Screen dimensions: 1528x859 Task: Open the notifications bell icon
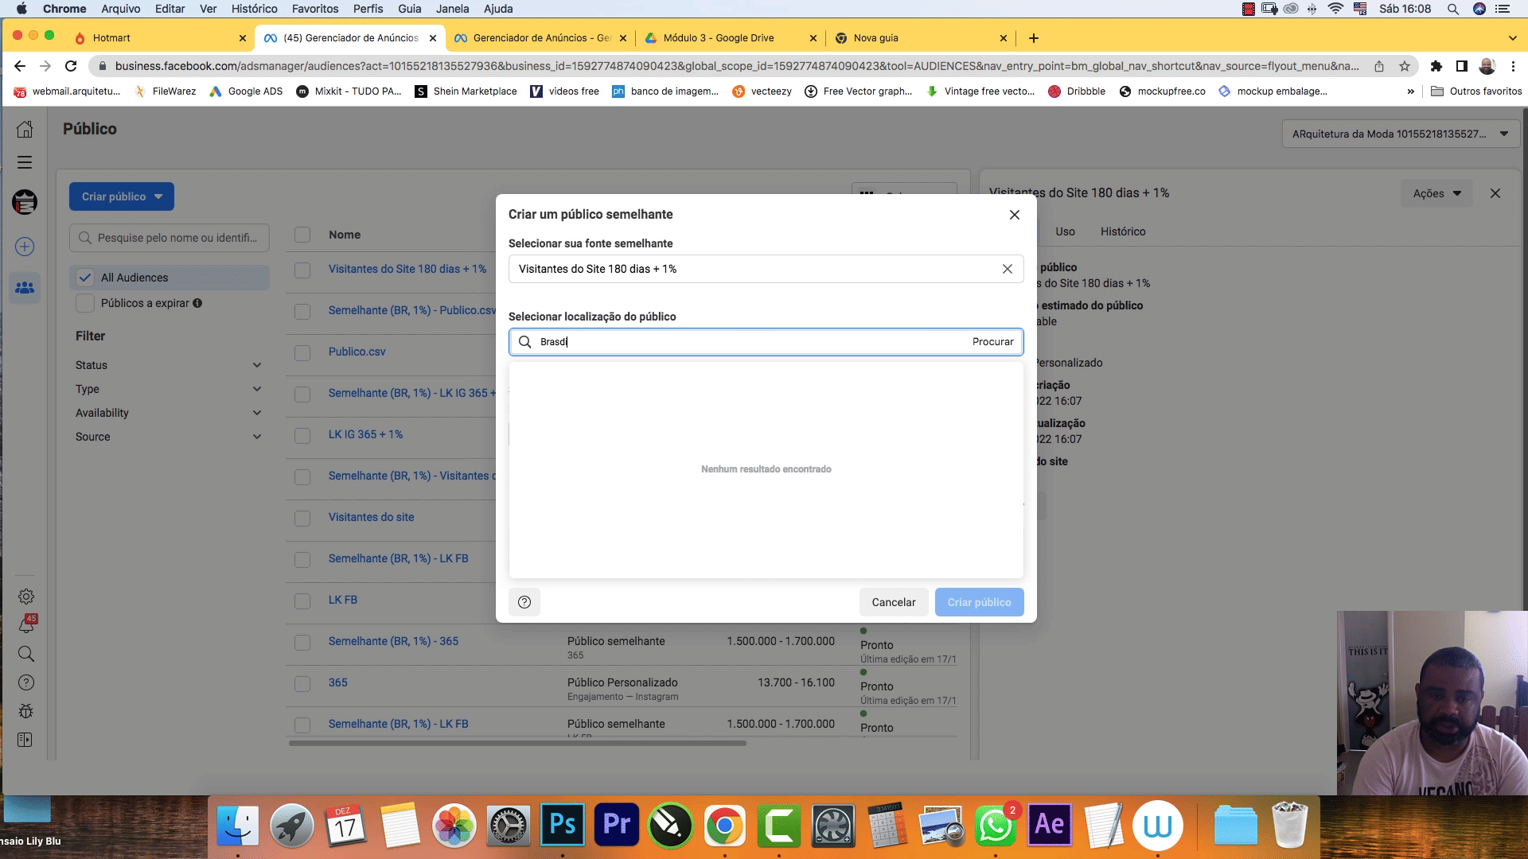click(x=26, y=626)
